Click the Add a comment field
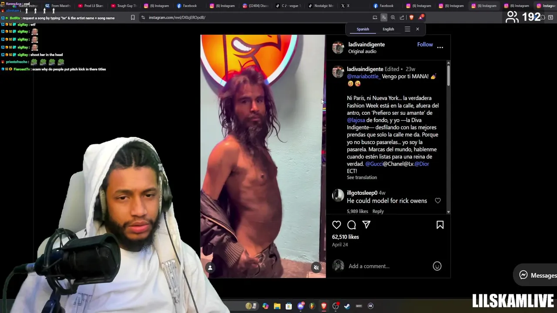The width and height of the screenshot is (557, 313). pos(387,266)
